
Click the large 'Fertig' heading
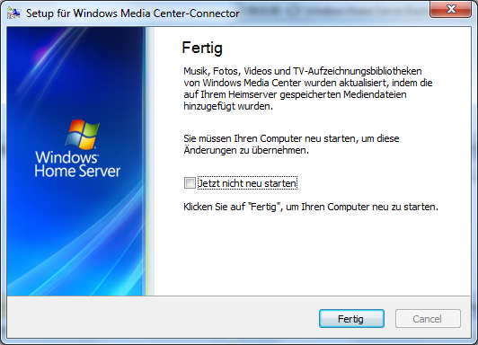click(x=202, y=49)
